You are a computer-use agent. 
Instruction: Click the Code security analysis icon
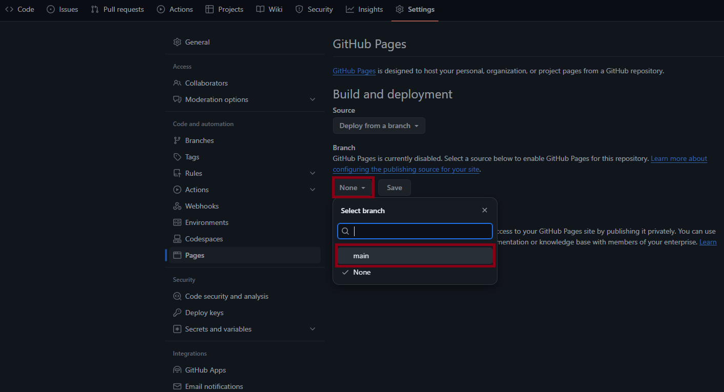click(177, 296)
